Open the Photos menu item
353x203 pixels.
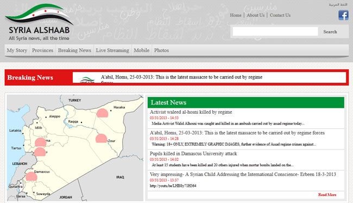tap(161, 50)
